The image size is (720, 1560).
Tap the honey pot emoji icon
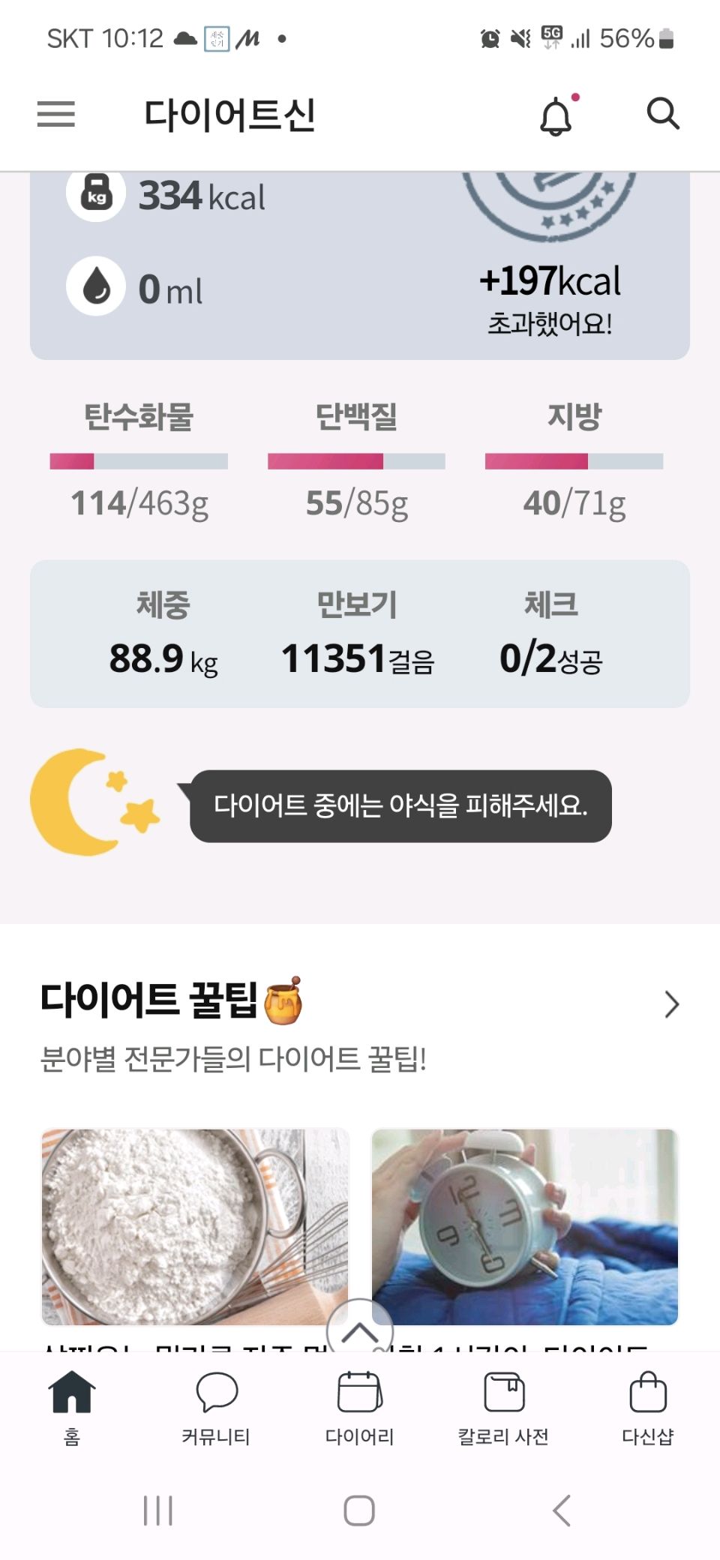pyautogui.click(x=283, y=1001)
